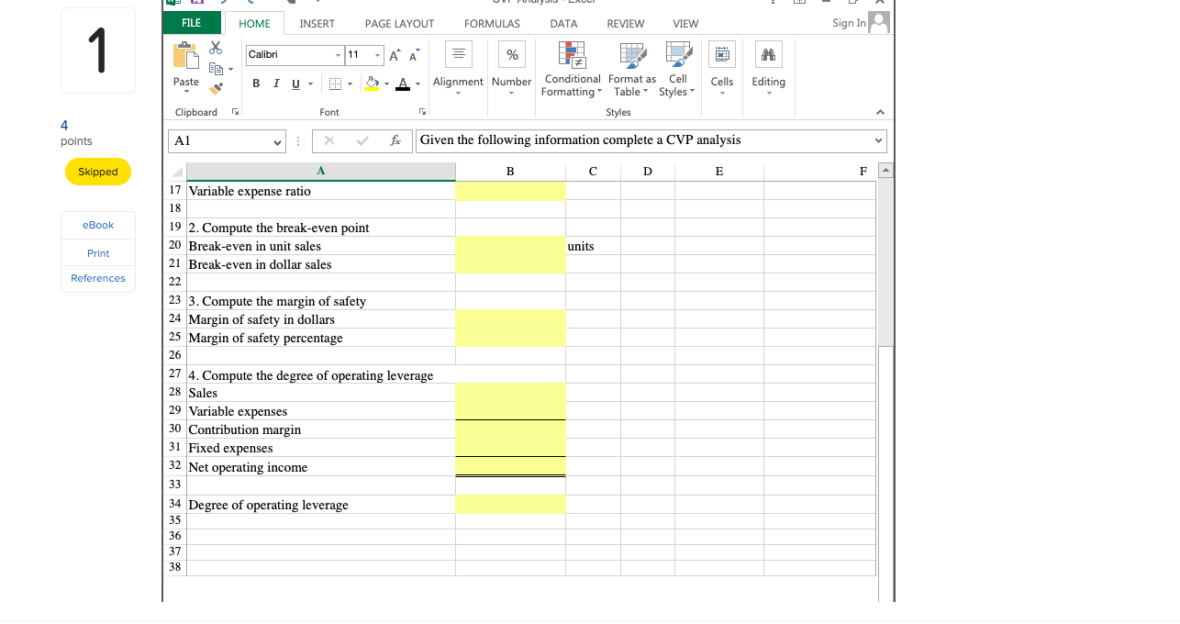Open Conditional Formatting options

tap(572, 69)
